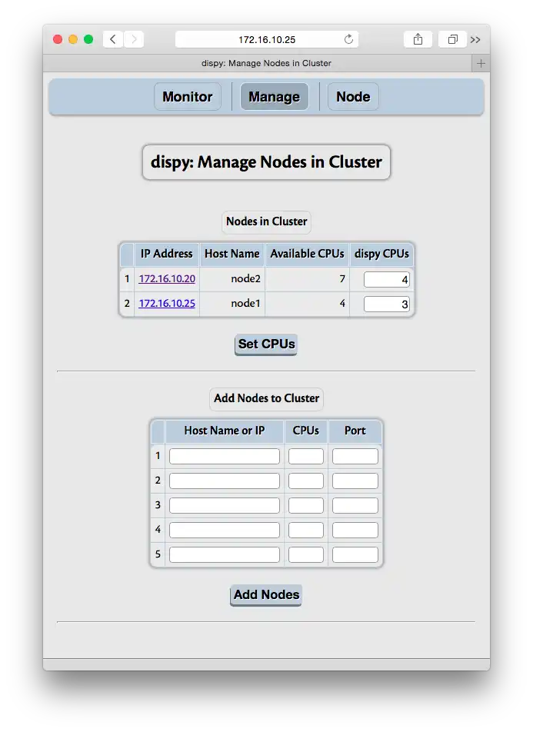The image size is (533, 732).
Task: Click Port field in add-nodes row 5
Action: [x=355, y=554]
